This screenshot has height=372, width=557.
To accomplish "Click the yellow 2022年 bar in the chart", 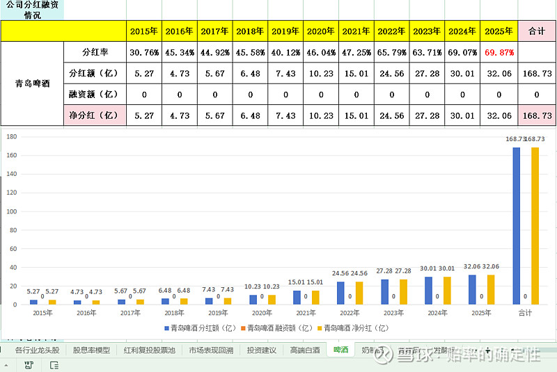I will pos(359,293).
